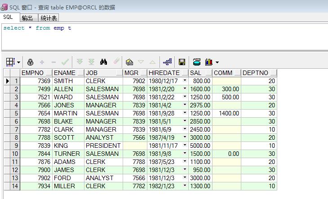Viewport: 328px width, 199px height.
Task: Select the 5000.00 salary cell
Action: pos(200,146)
